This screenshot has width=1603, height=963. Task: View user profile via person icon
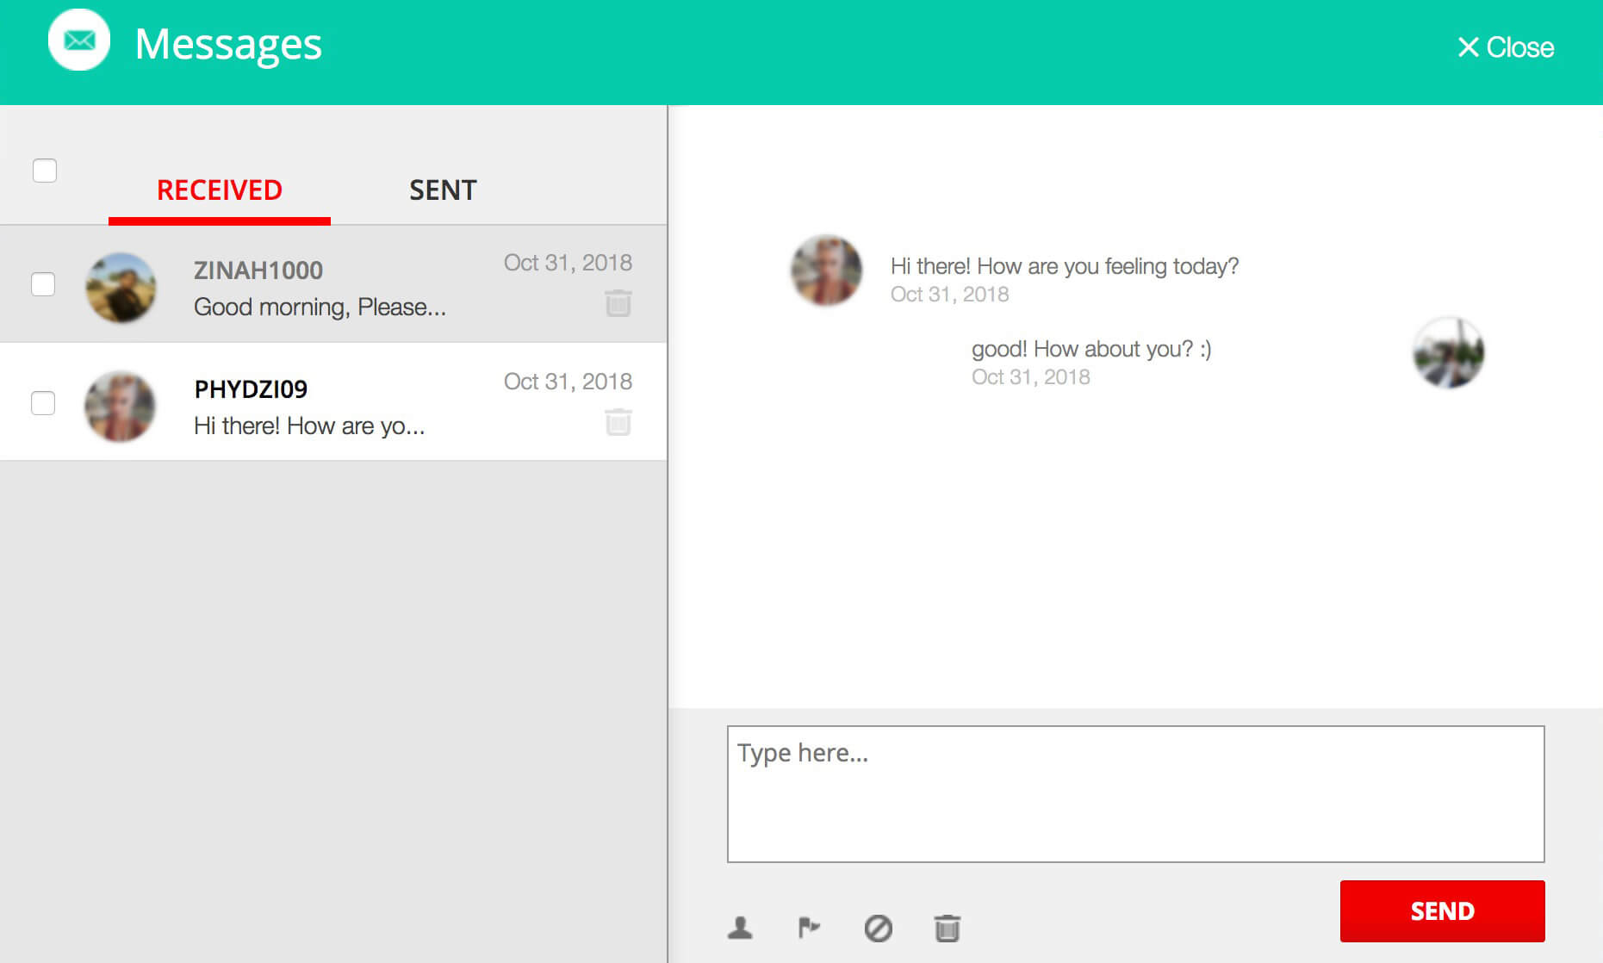click(x=740, y=928)
